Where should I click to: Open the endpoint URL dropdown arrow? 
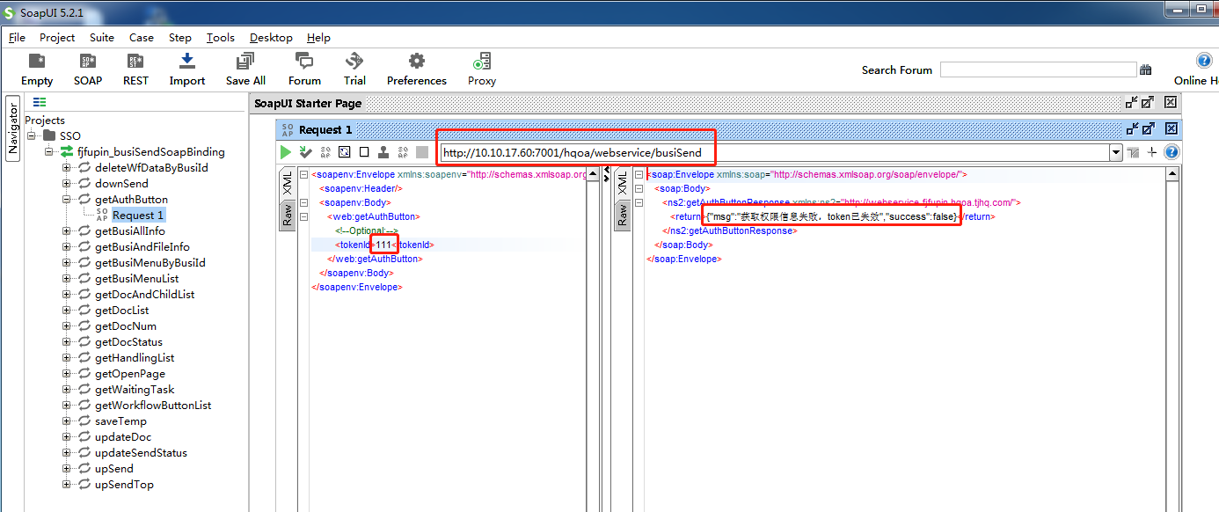pos(1116,152)
